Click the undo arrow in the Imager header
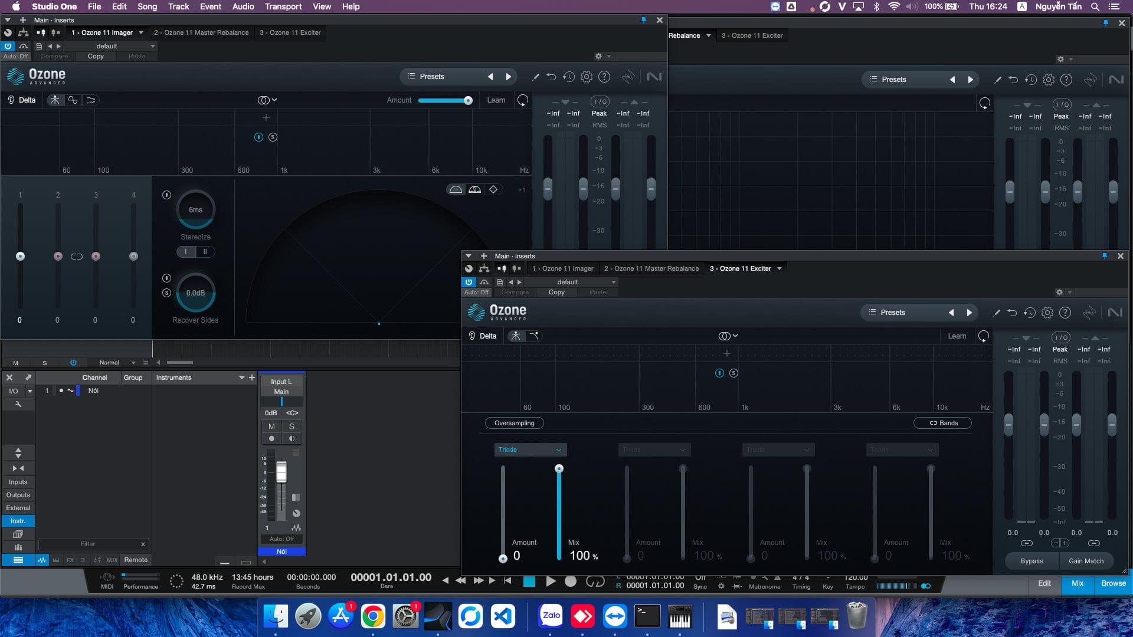The image size is (1133, 637). [x=551, y=77]
